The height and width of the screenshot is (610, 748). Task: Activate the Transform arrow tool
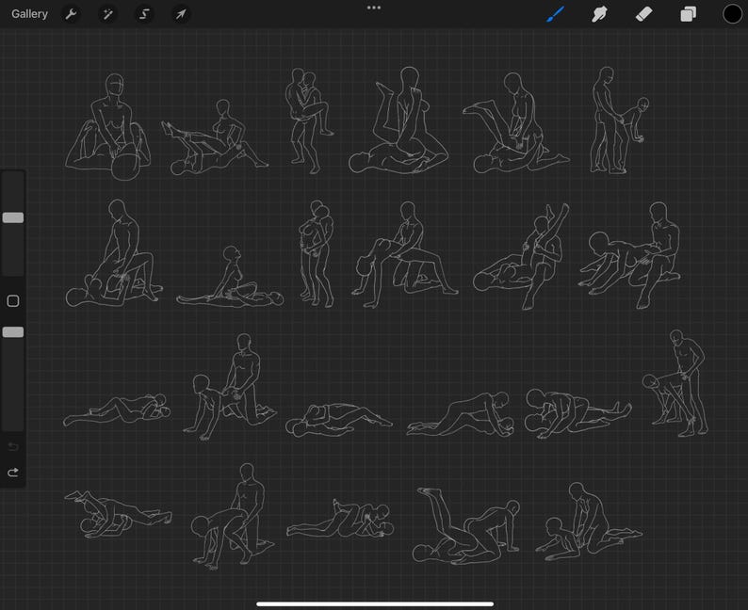coord(180,14)
